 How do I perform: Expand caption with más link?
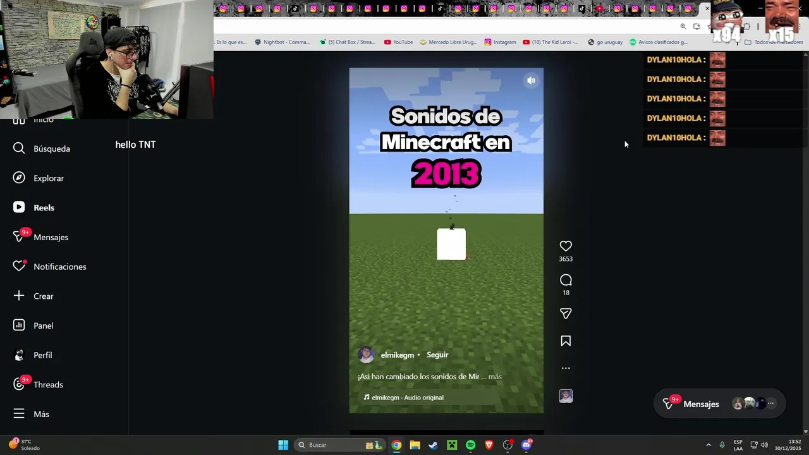point(495,377)
